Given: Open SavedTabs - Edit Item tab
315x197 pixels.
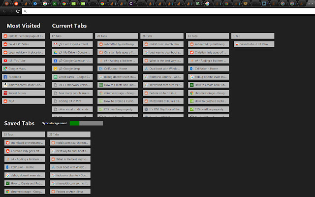Looking at the screenshot, I should pyautogui.click(x=254, y=44).
